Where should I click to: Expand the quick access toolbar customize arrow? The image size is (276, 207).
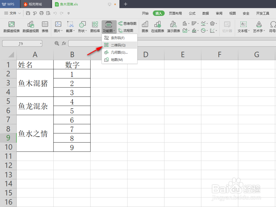point(69,13)
